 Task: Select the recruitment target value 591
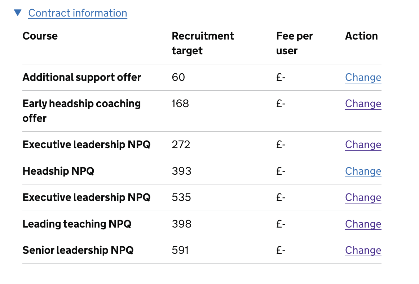[181, 250]
